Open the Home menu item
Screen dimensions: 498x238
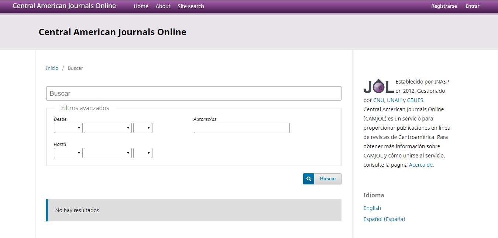(141, 6)
